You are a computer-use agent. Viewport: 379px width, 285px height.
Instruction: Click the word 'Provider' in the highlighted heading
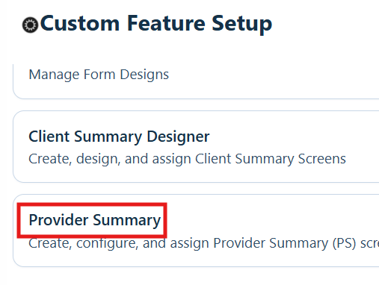pos(58,220)
